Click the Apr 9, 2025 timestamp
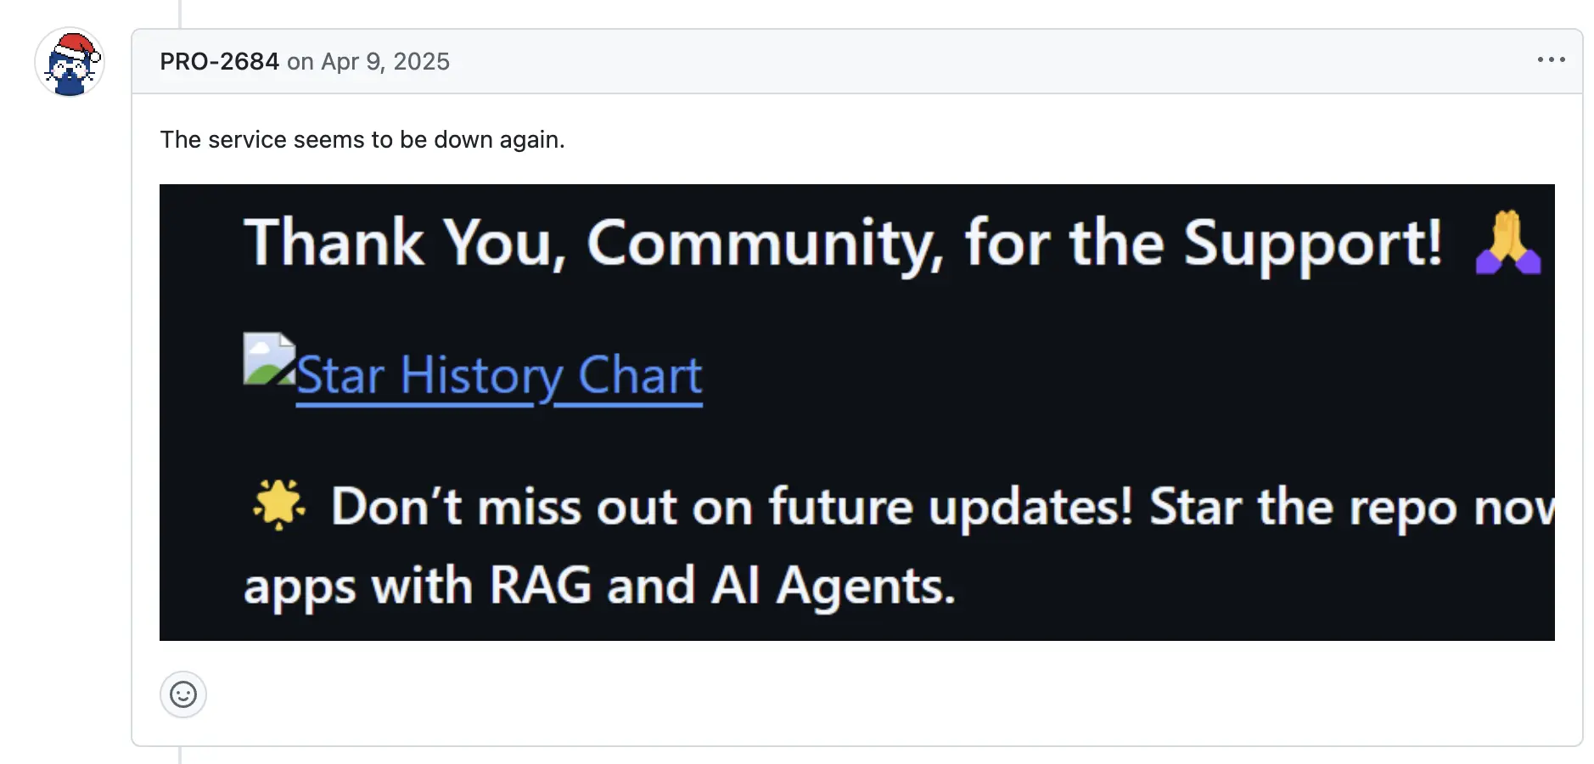 385,61
